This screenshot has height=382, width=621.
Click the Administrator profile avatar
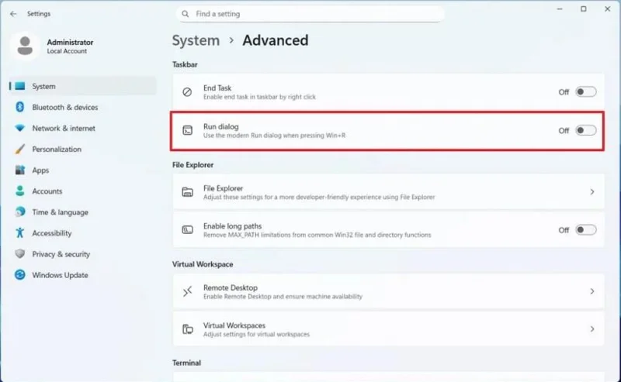coord(25,46)
